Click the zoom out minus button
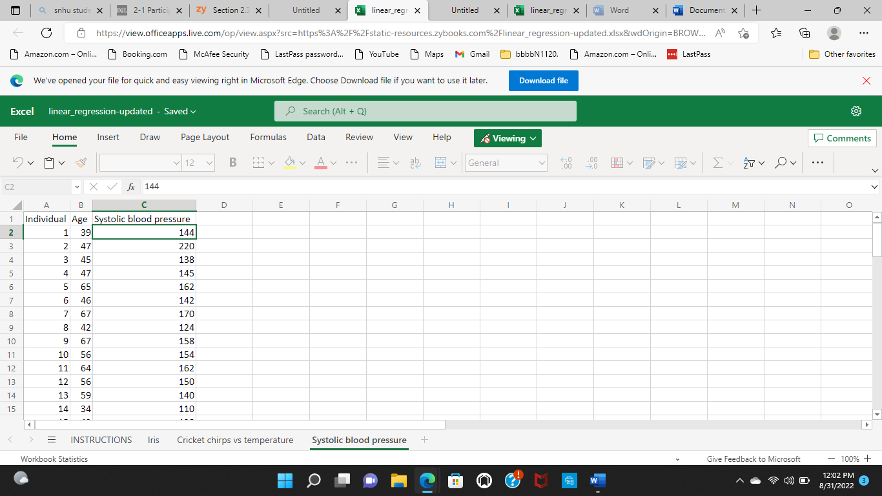This screenshot has height=496, width=882. point(832,459)
